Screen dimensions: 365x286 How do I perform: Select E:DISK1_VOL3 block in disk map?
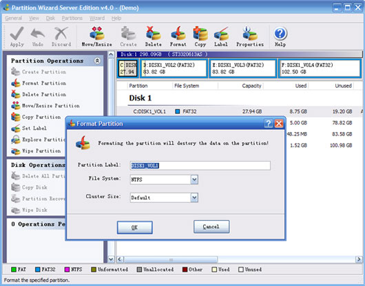click(243, 68)
